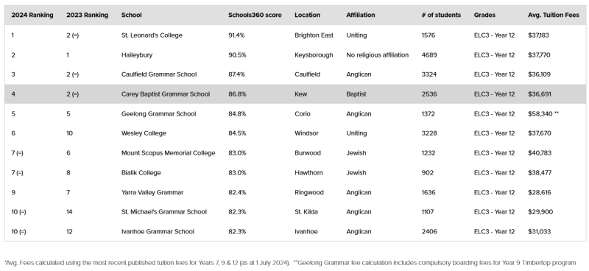Viewport: 589px width, 271px height.
Task: Select the Affiliation column header
Action: [x=361, y=15]
